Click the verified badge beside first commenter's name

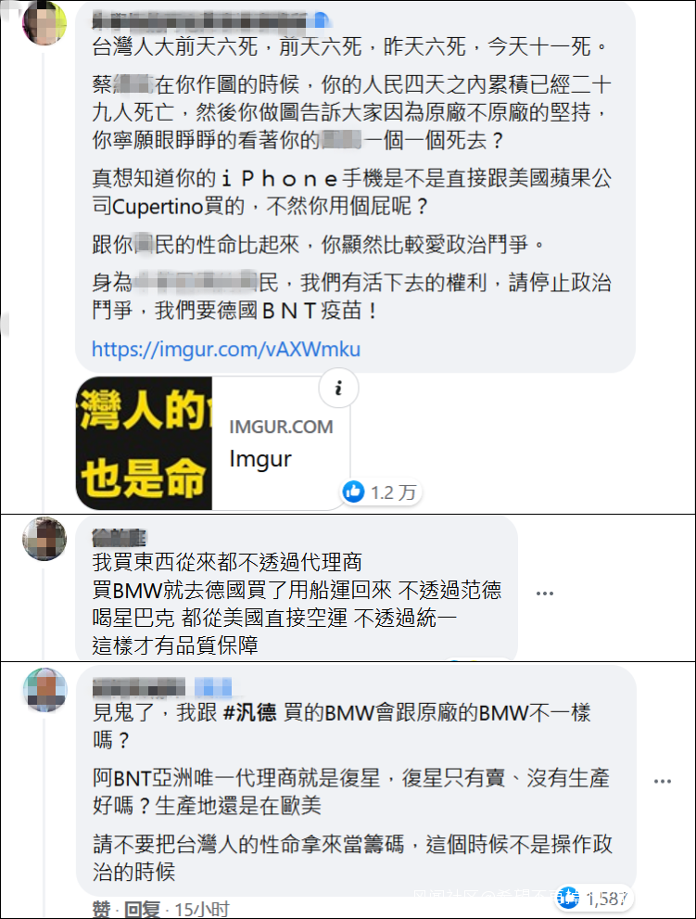321,20
